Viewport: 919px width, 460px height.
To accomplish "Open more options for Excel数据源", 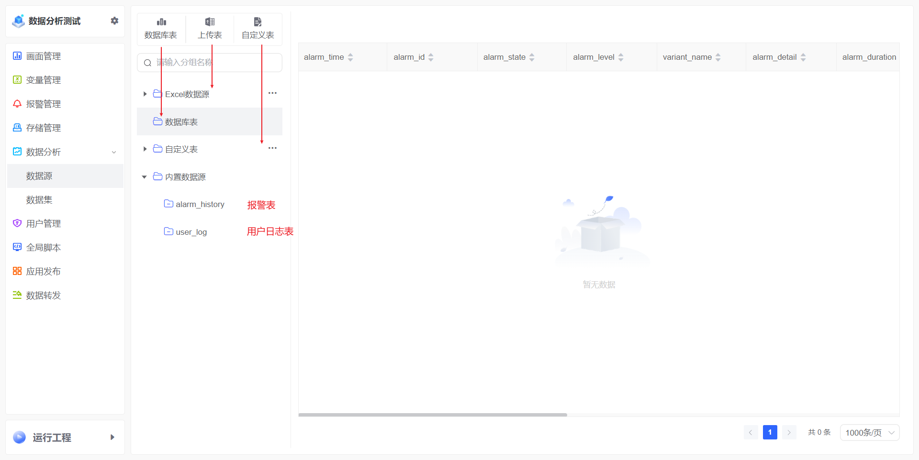I will click(x=272, y=93).
